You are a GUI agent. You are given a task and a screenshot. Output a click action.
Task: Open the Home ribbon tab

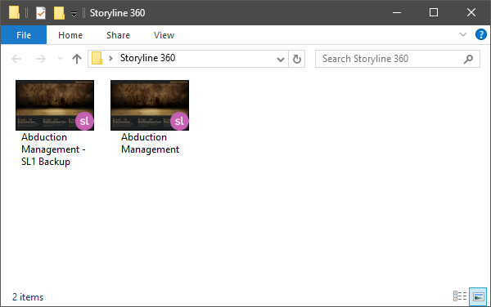70,35
